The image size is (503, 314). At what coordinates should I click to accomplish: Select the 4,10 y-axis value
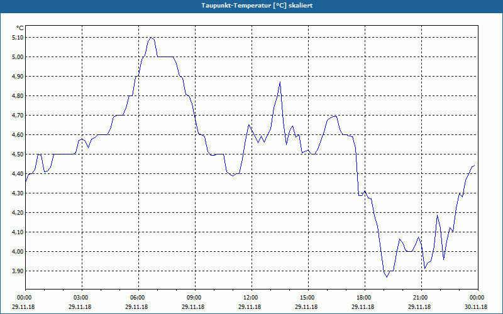pos(18,232)
